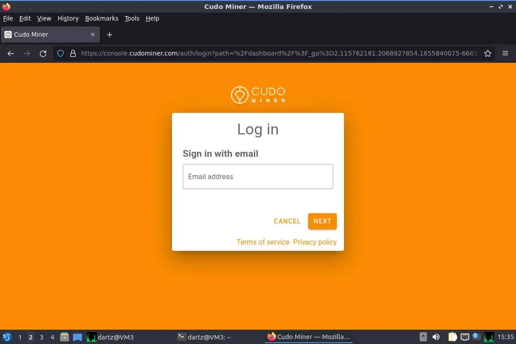
Task: Open the Privacy policy link
Action: point(315,242)
